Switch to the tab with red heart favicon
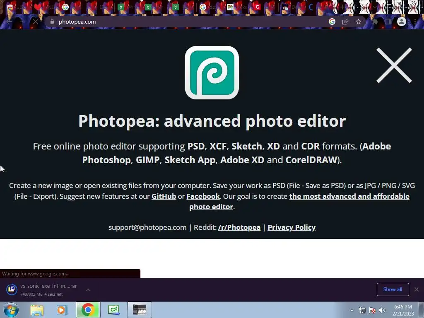This screenshot has width=424, height=318. click(x=38, y=7)
